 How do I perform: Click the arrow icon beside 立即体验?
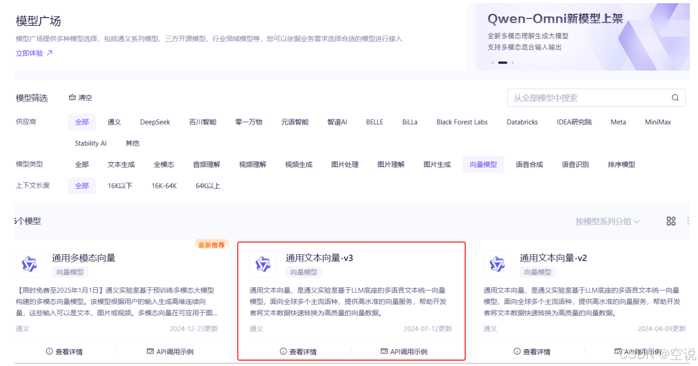coord(49,53)
